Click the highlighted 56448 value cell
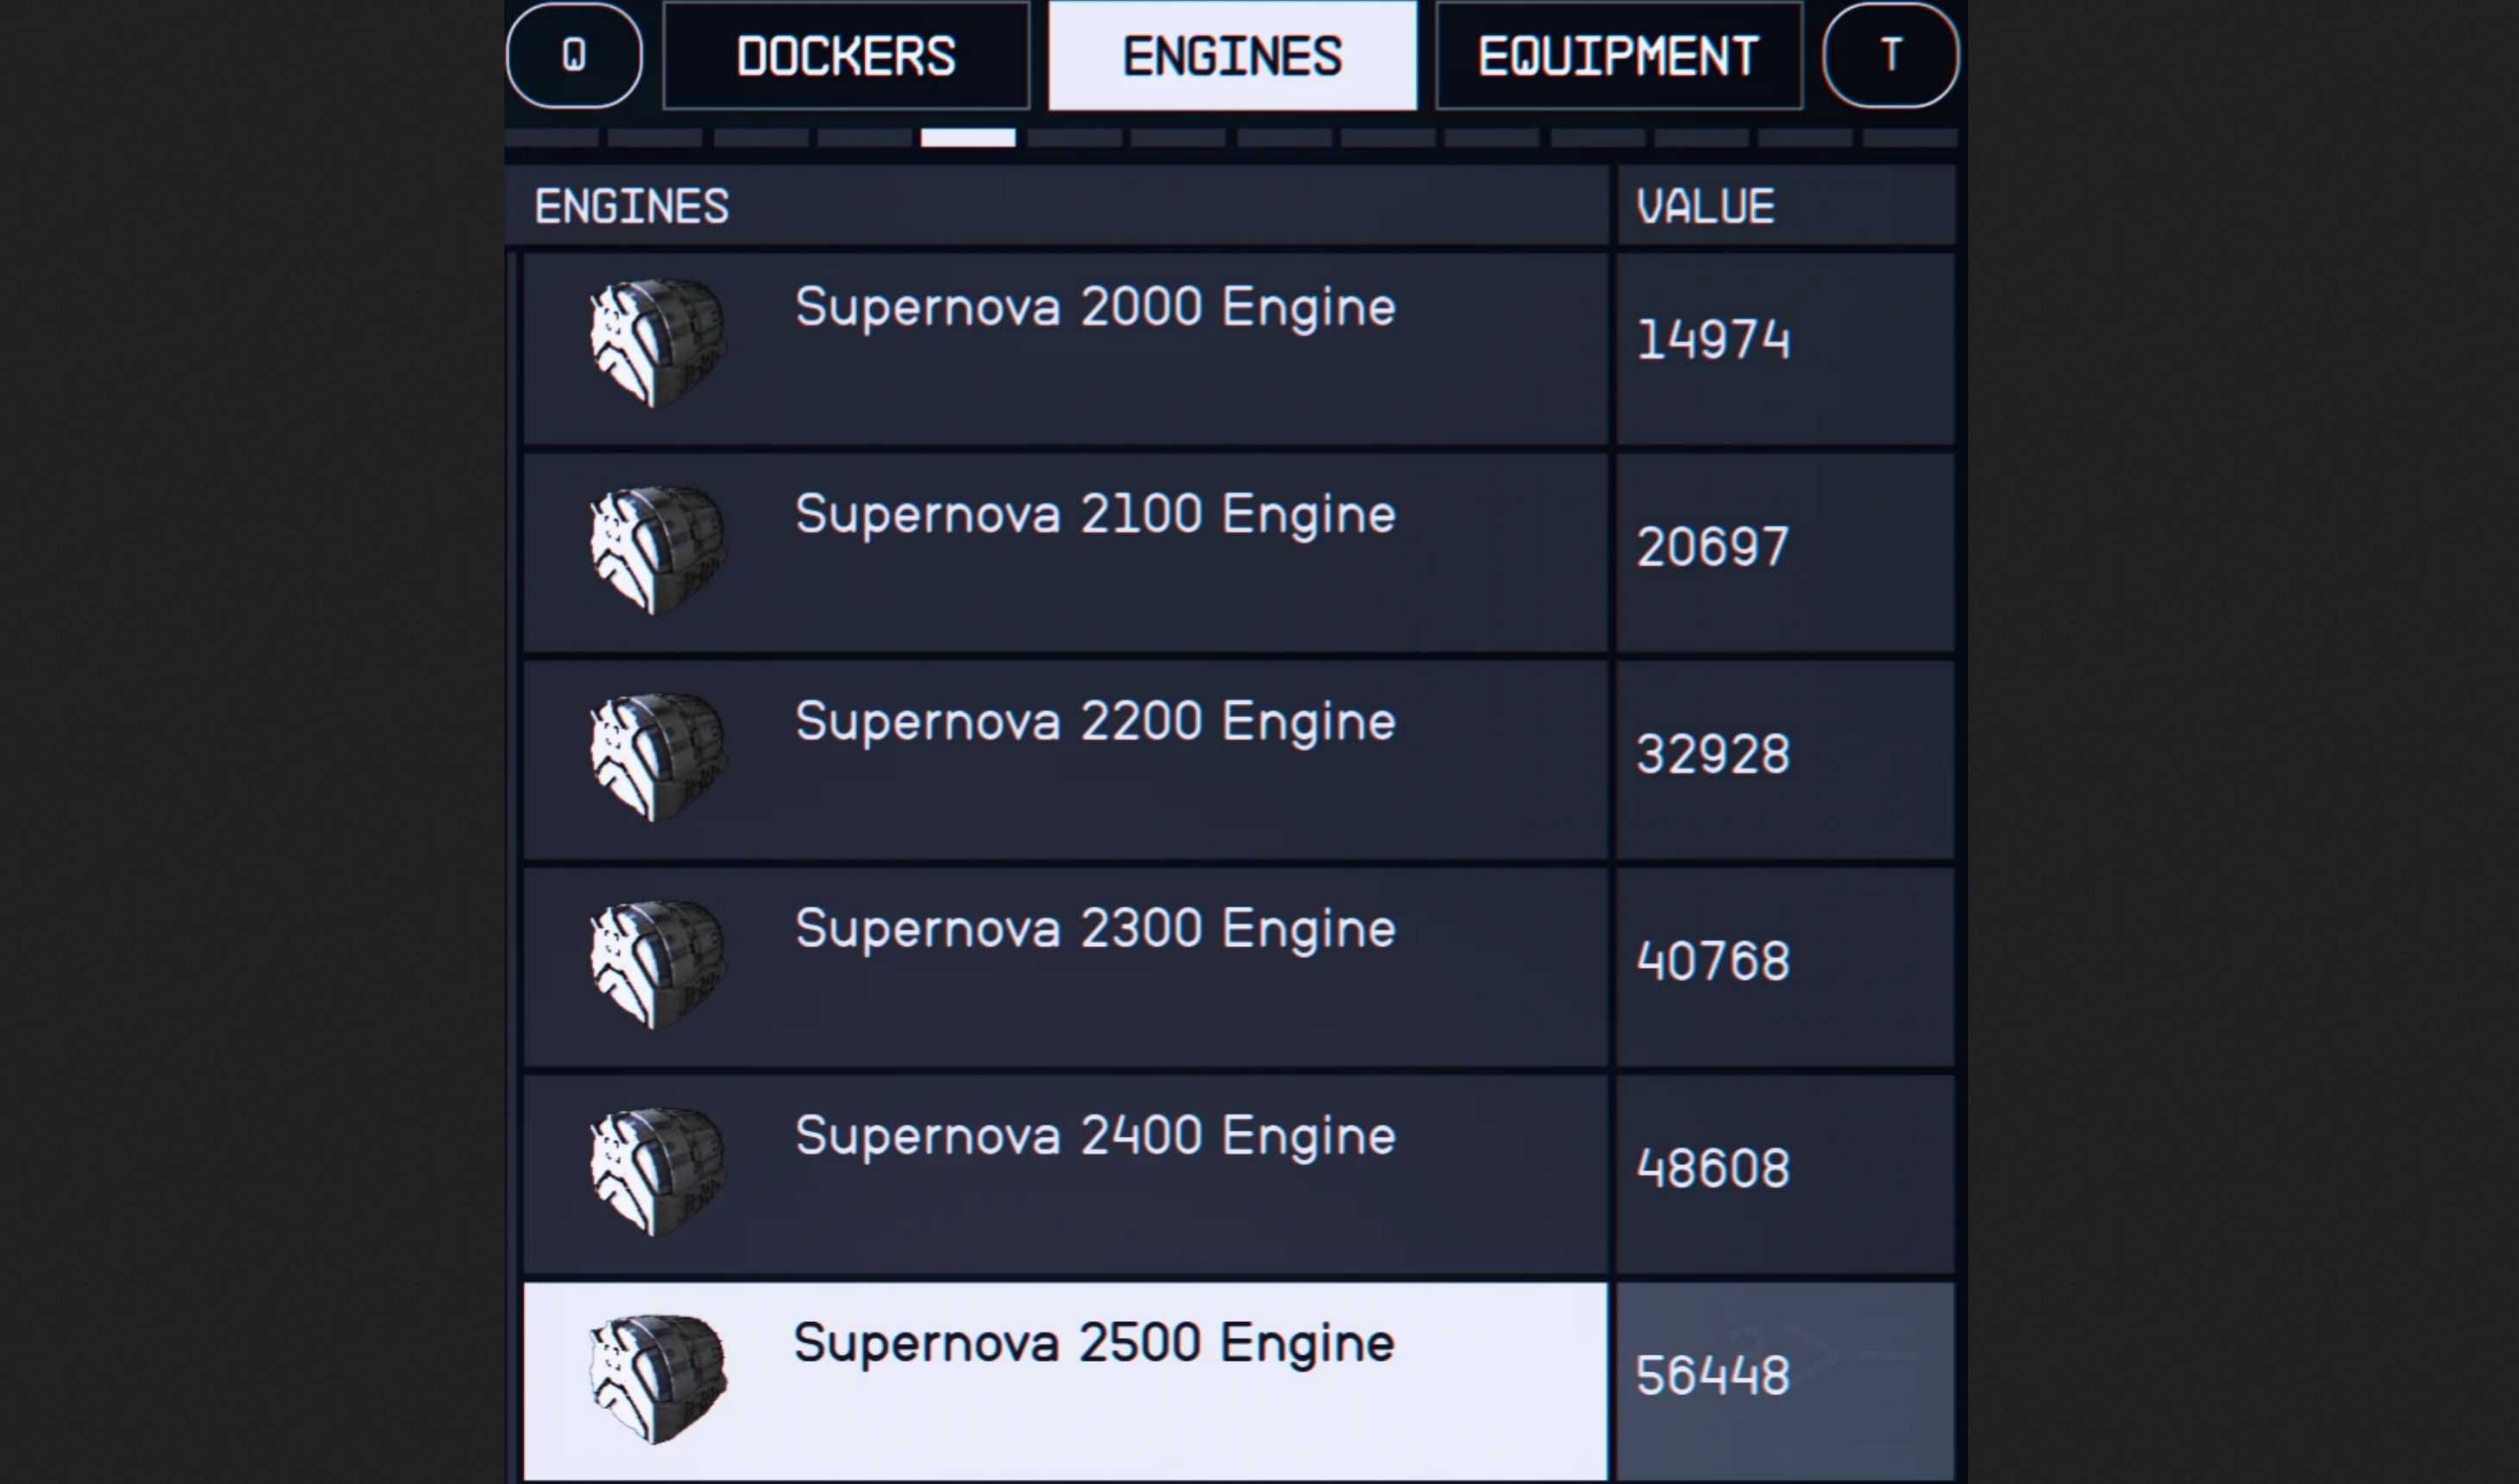The width and height of the screenshot is (2519, 1484). [x=1785, y=1379]
